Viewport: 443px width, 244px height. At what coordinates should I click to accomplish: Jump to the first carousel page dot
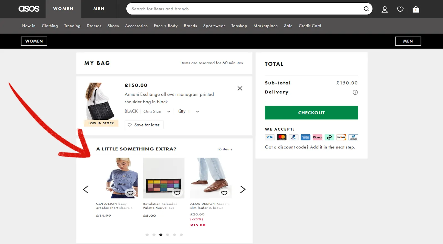pyautogui.click(x=147, y=235)
